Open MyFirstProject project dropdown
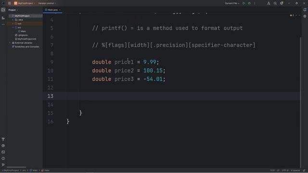This screenshot has height=173, width=308. (x=26, y=3)
